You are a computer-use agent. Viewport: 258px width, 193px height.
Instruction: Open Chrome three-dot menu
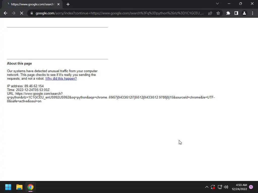pyautogui.click(x=252, y=13)
